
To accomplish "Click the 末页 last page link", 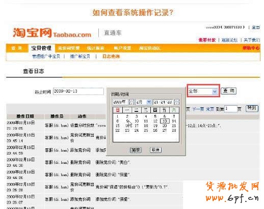I will pos(210,109).
